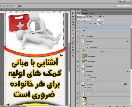This screenshot has height=107, width=132.
Task: Add a layer mask icon
Action: (x=114, y=106)
